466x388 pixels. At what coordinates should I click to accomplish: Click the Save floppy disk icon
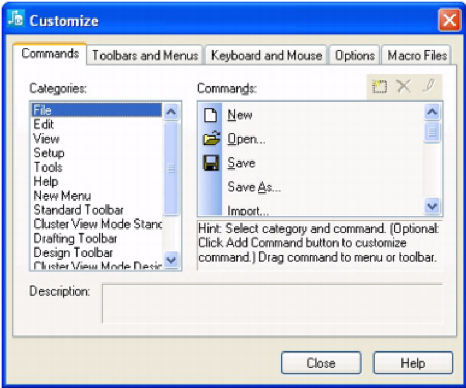[211, 163]
